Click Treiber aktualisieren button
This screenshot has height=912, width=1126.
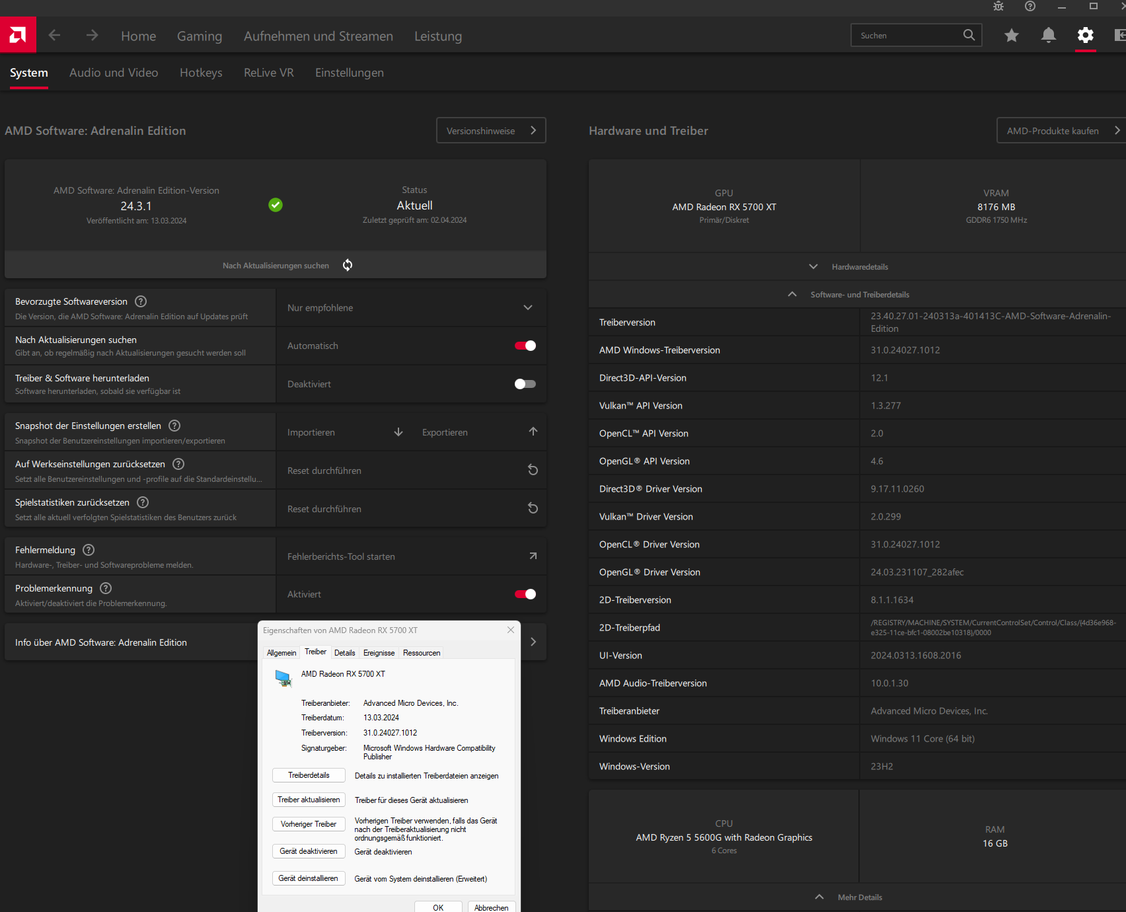tap(309, 800)
